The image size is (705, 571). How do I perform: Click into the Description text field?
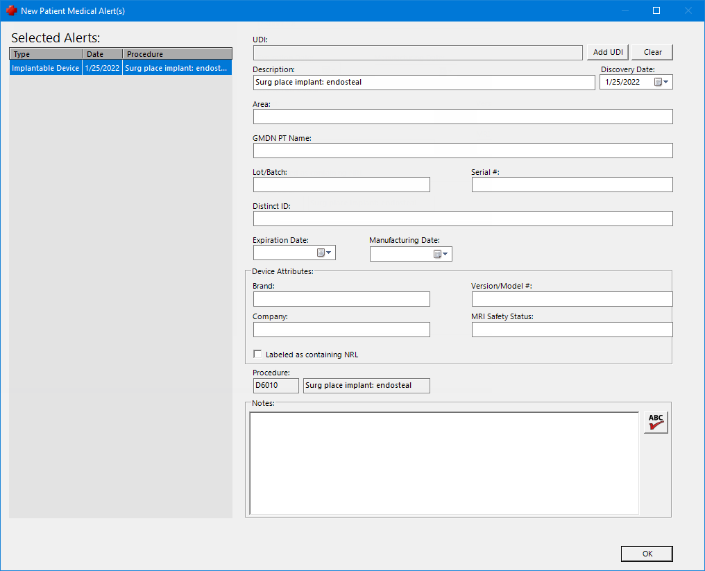424,83
